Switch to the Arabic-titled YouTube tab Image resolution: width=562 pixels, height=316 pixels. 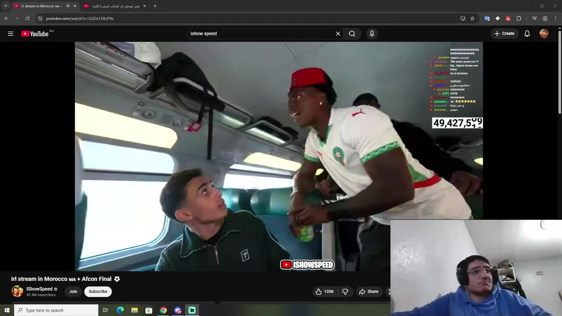(116, 6)
